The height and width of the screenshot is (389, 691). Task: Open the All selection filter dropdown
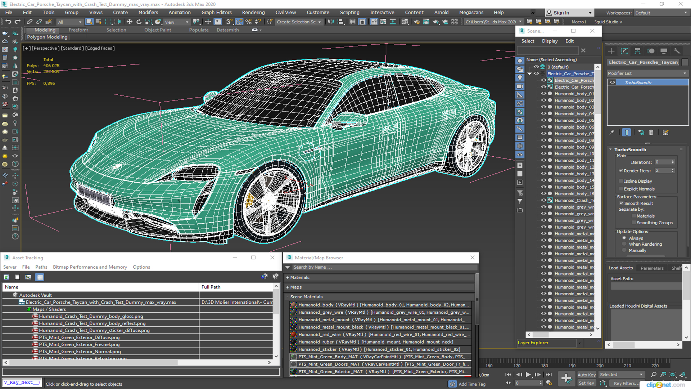(69, 22)
